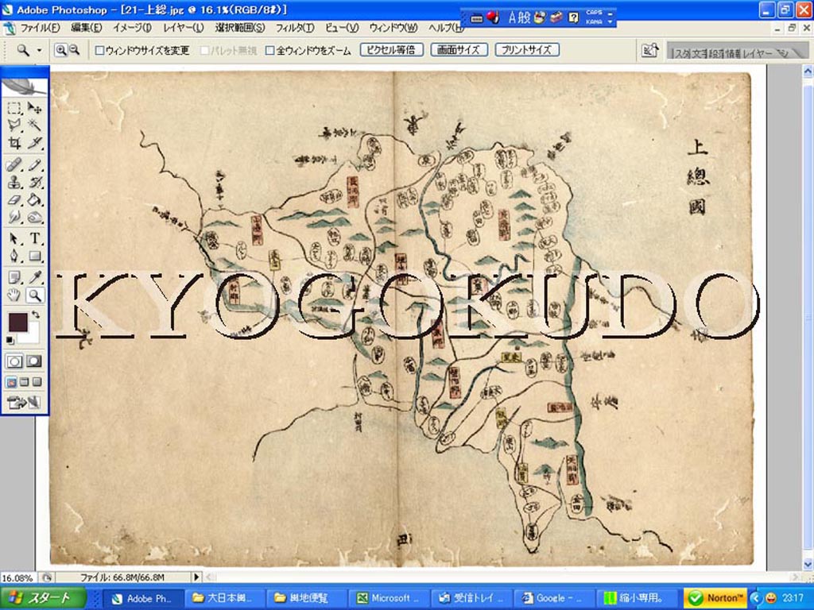Viewport: 814px width, 610px height.
Task: Open IME language bar options arrow
Action: coord(610,21)
